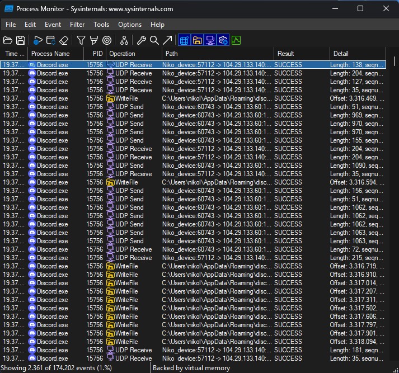Click the 'Showing 2.361 of 174.202 events' status text
Viewport: 399px width, 373px height.
56,368
